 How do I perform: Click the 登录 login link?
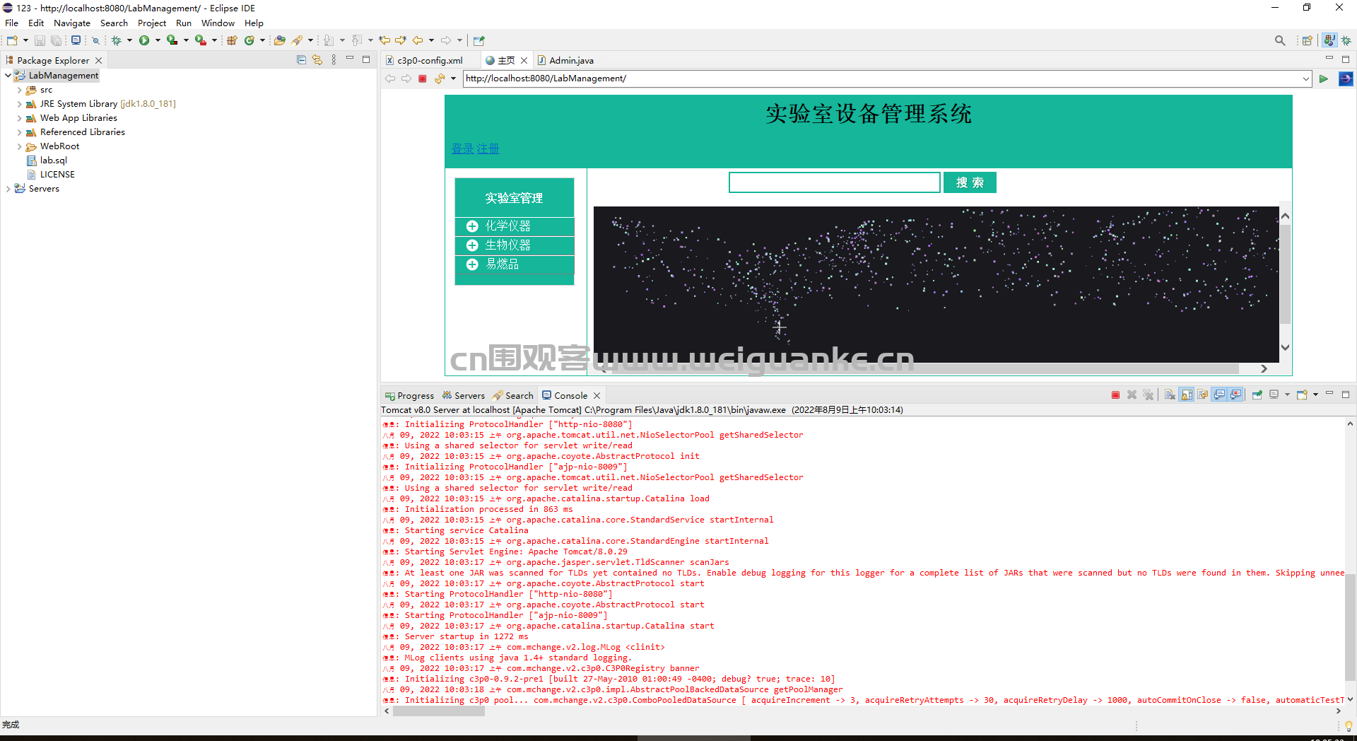click(462, 148)
